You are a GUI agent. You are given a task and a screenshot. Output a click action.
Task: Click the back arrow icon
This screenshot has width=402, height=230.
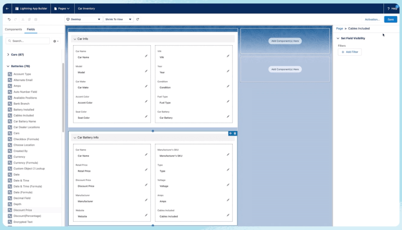pos(7,8)
